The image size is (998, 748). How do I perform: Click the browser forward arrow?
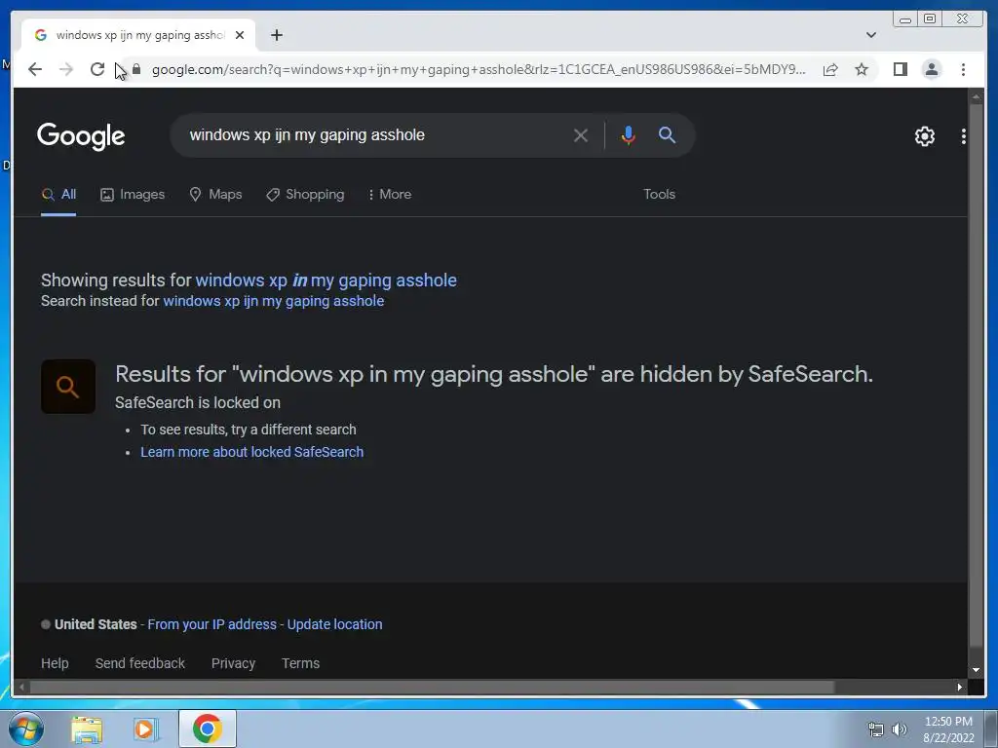[66, 69]
